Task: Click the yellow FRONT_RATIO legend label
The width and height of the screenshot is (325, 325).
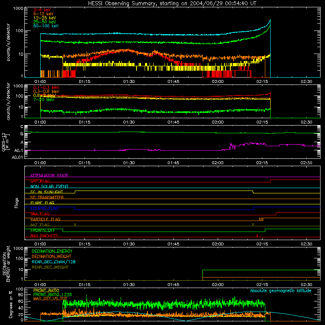Action: click(x=46, y=290)
